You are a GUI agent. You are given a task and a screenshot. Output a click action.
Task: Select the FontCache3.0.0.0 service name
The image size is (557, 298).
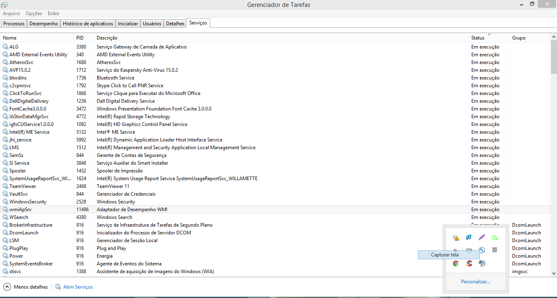[x=28, y=109]
